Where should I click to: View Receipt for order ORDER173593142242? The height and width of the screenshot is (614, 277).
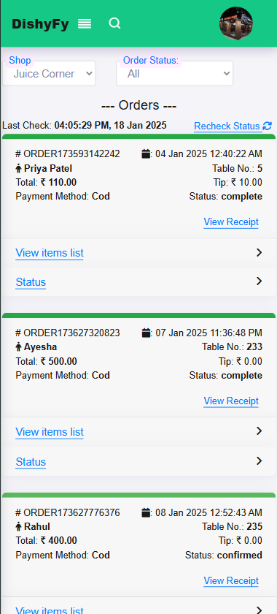pyautogui.click(x=231, y=222)
